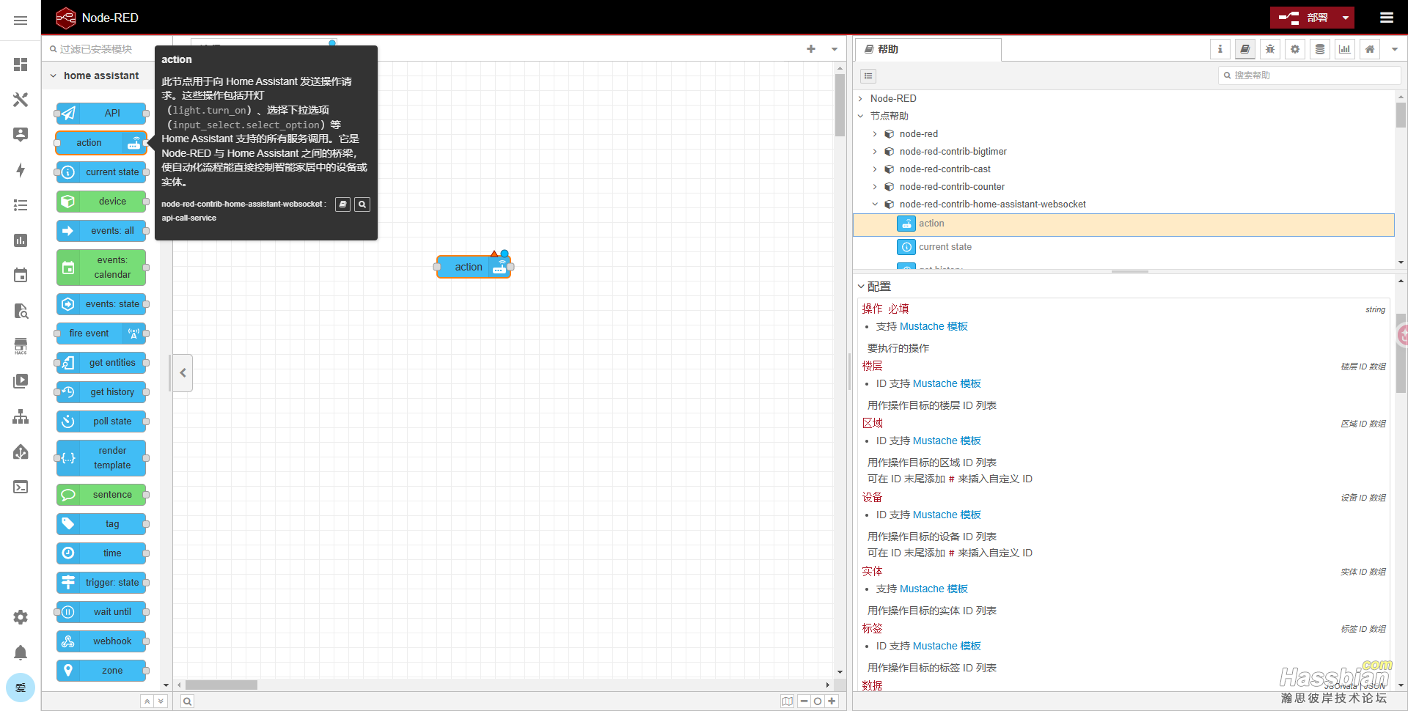The width and height of the screenshot is (1408, 711).
Task: Click the red 部署 deploy button
Action: tap(1304, 18)
